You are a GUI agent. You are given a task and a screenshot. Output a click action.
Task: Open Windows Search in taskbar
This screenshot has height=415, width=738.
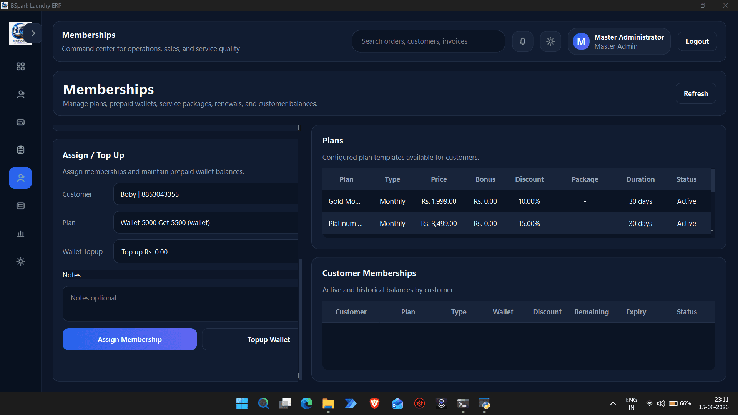click(x=263, y=403)
